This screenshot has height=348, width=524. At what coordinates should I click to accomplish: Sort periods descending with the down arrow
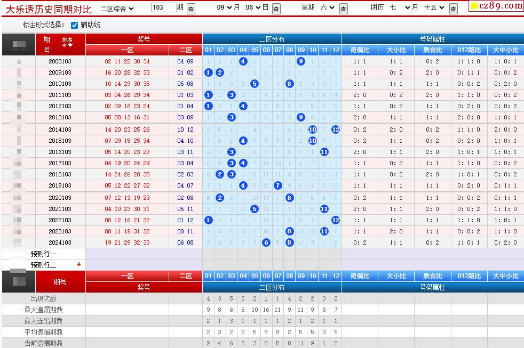coord(70,45)
